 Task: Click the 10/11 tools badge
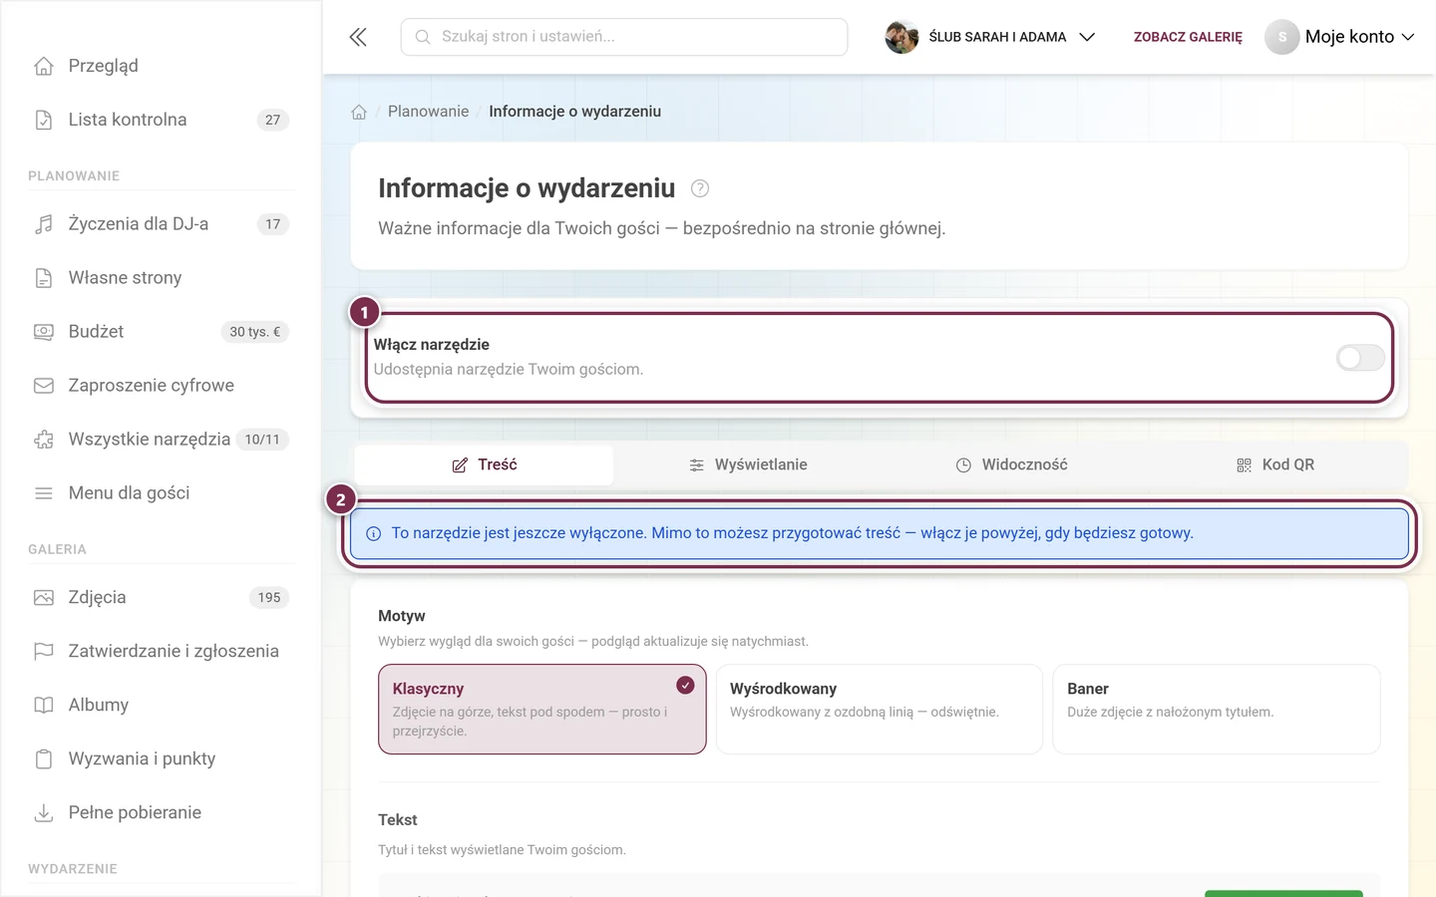(x=262, y=440)
